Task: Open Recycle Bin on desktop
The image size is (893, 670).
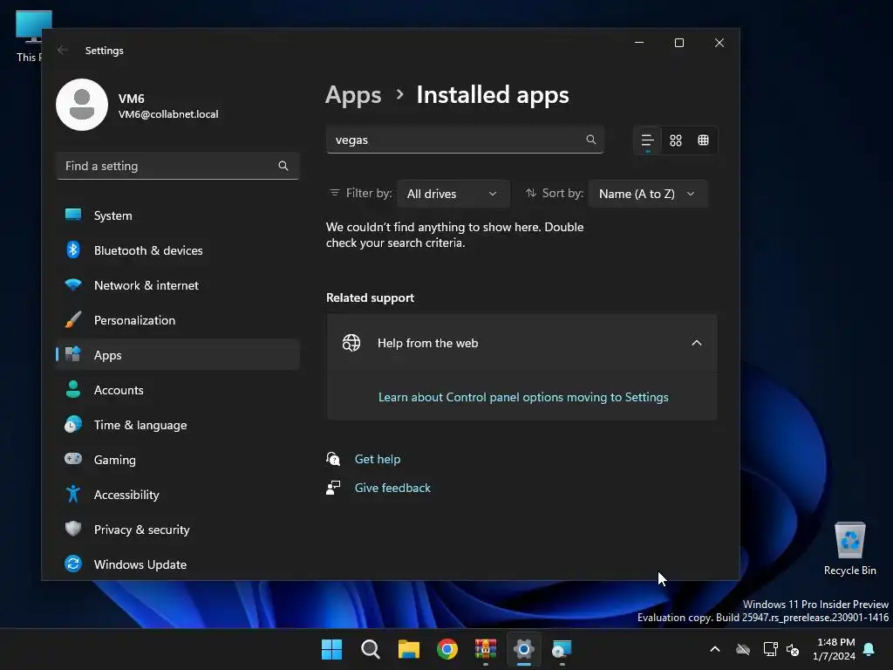Action: [x=849, y=549]
